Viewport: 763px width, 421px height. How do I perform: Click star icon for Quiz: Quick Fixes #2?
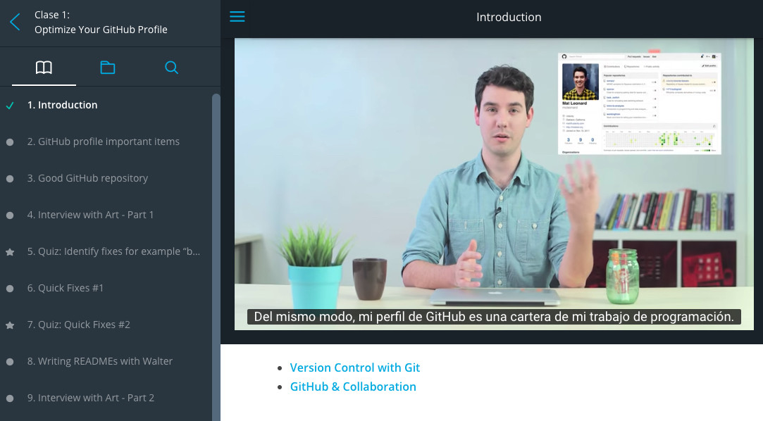(x=10, y=325)
